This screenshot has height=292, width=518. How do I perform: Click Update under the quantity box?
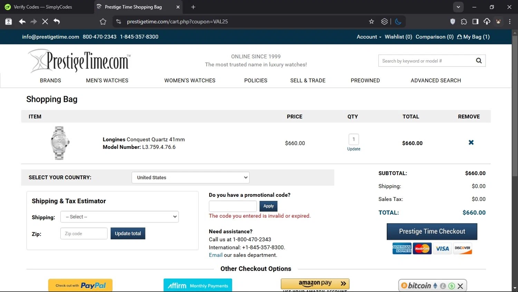click(x=354, y=149)
